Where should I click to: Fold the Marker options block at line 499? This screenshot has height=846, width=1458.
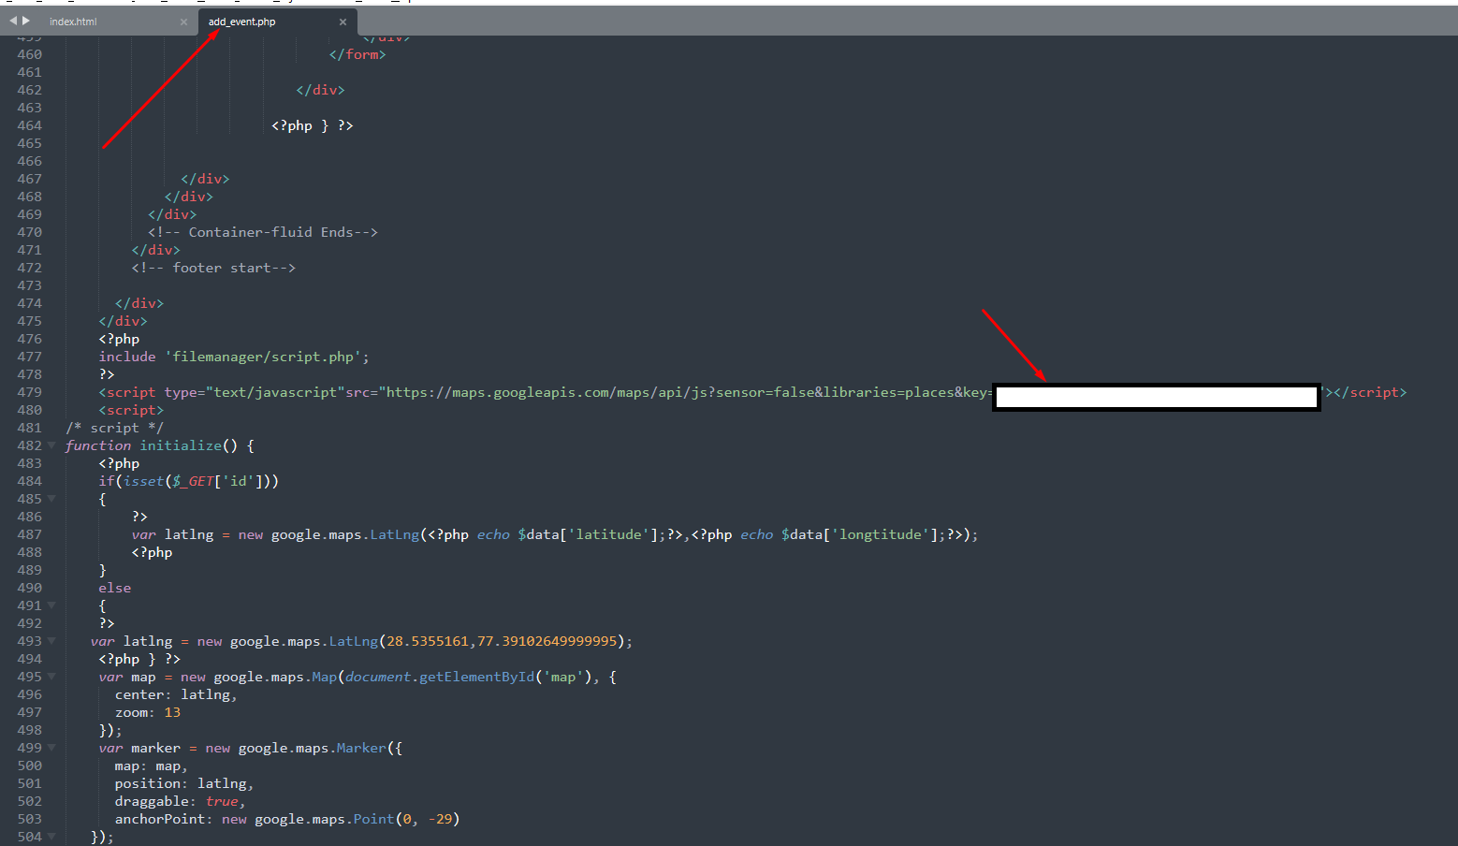click(51, 748)
